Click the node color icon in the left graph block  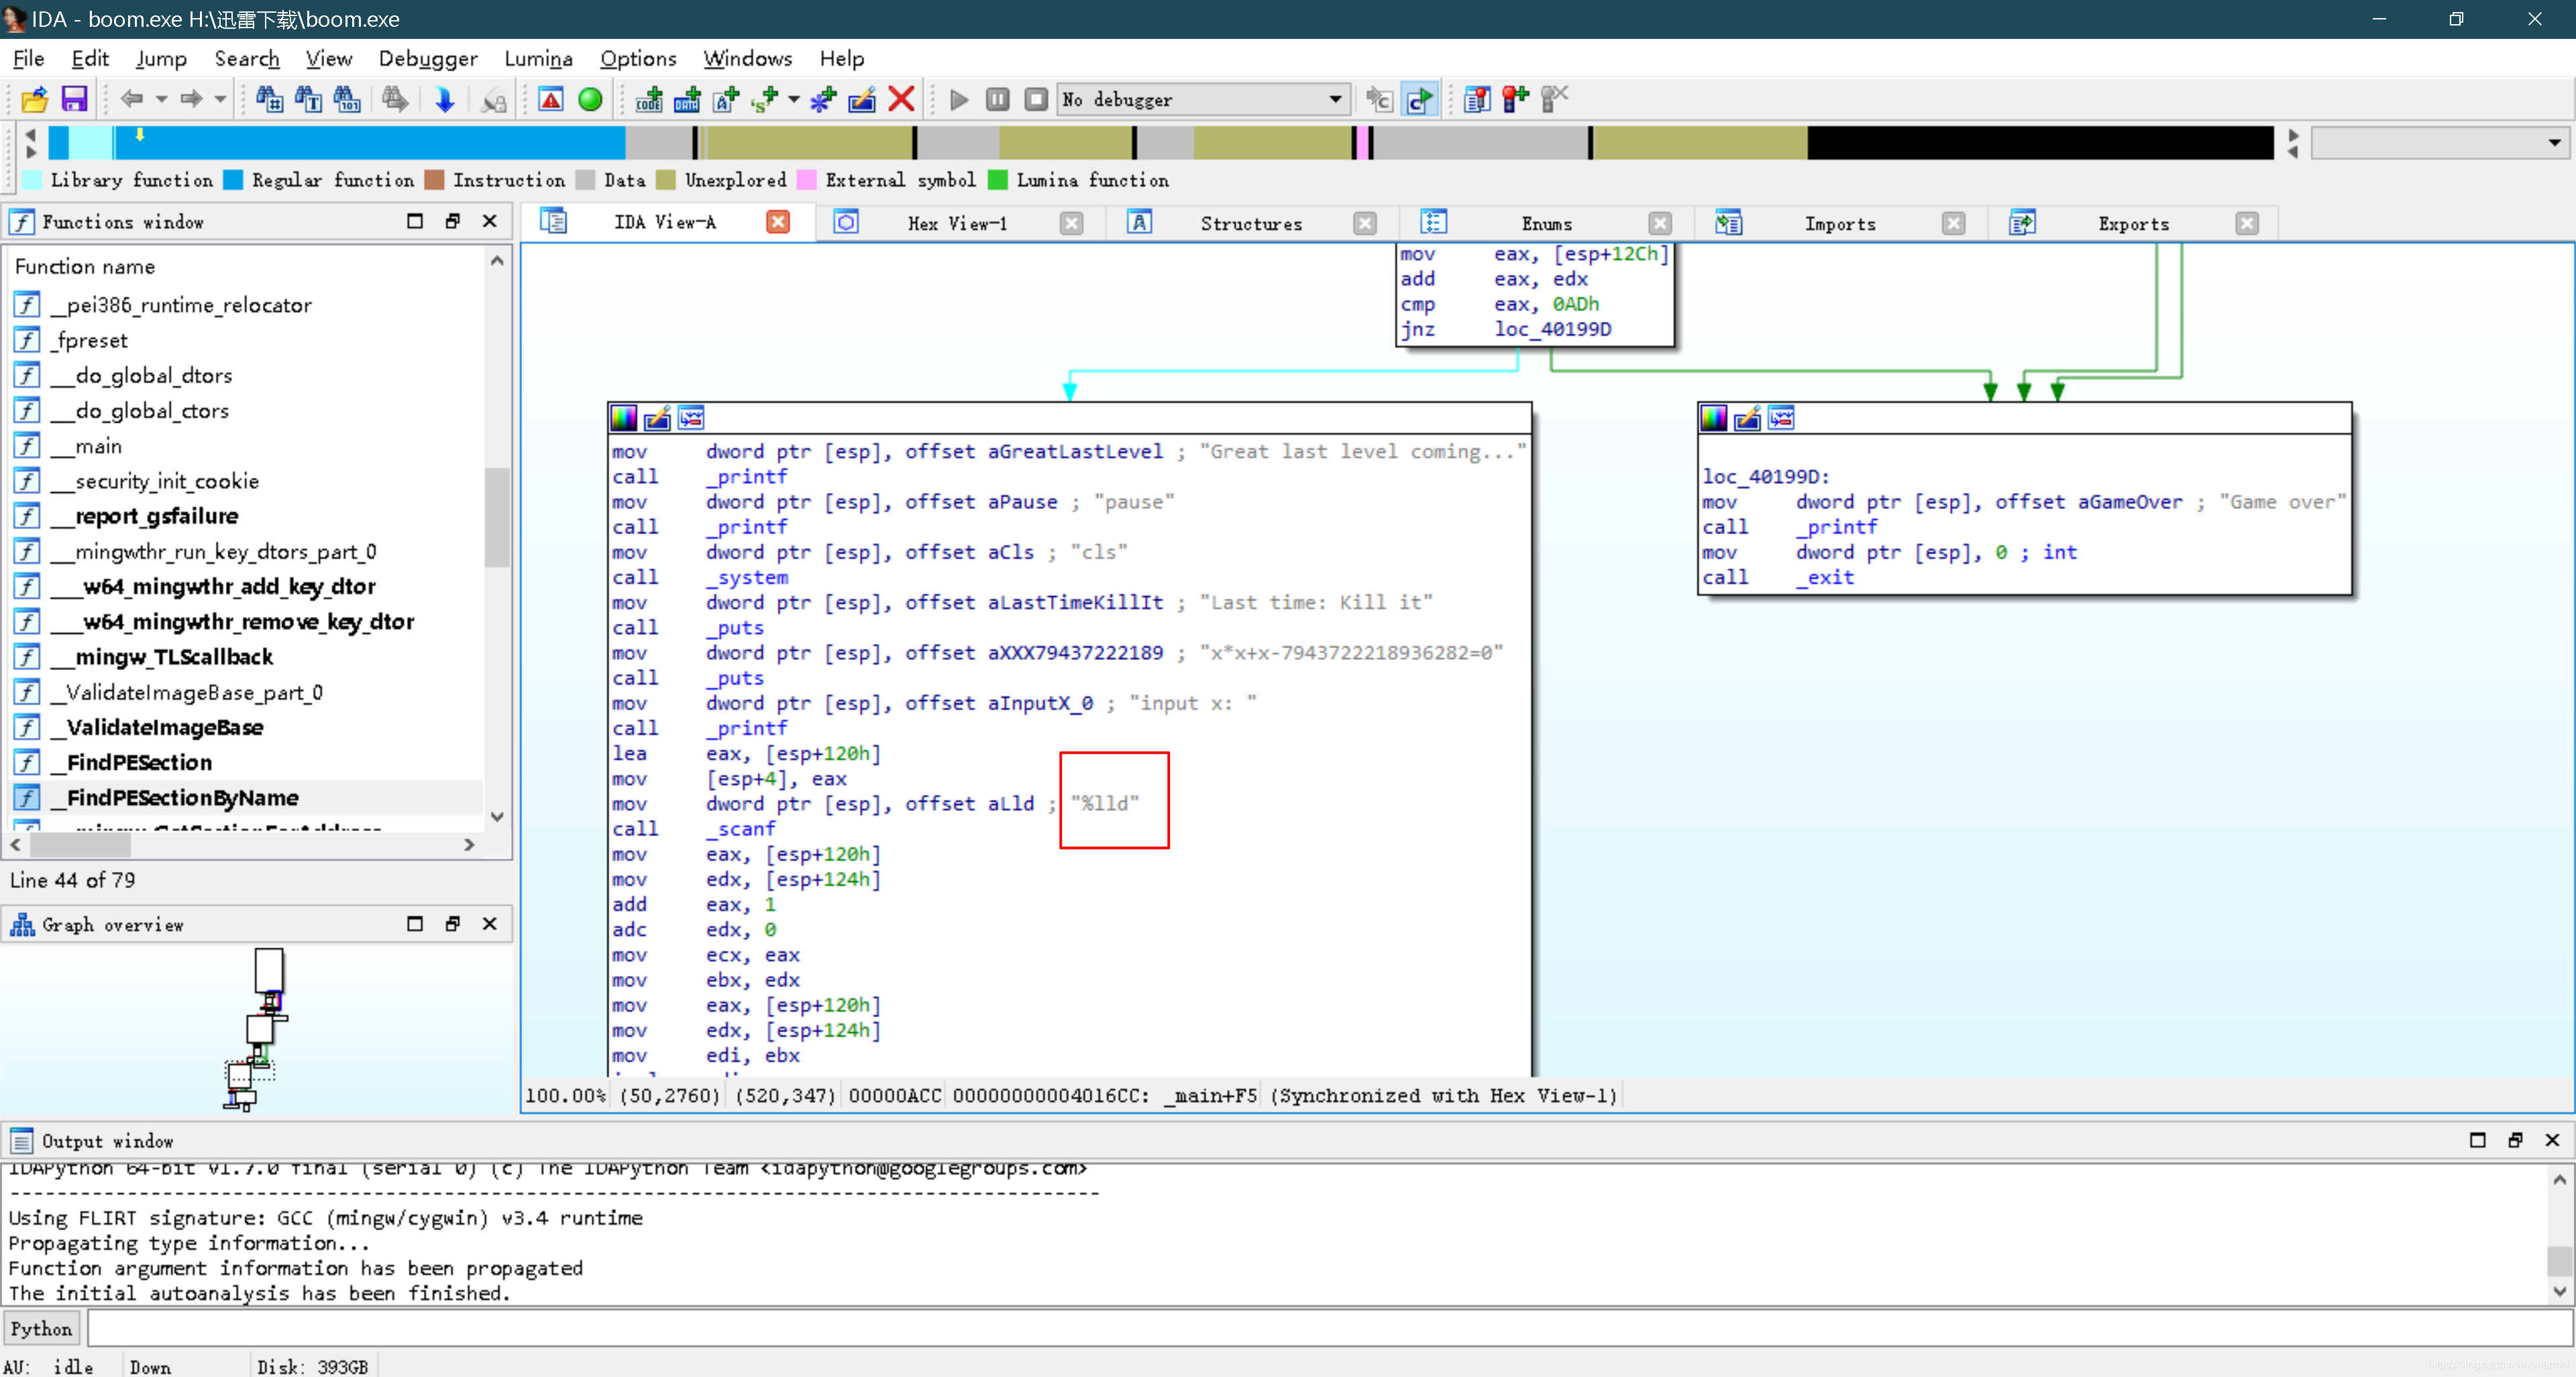point(624,418)
